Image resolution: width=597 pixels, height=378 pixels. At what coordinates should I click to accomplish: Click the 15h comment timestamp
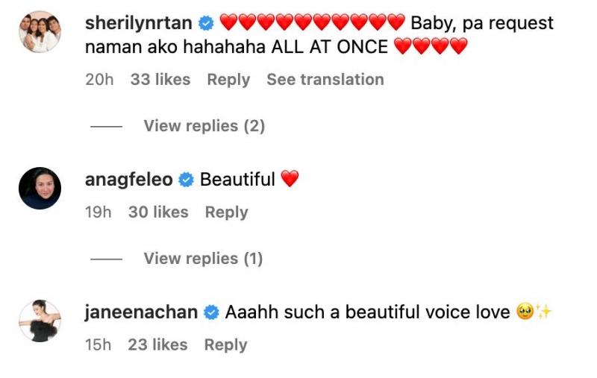coord(98,345)
